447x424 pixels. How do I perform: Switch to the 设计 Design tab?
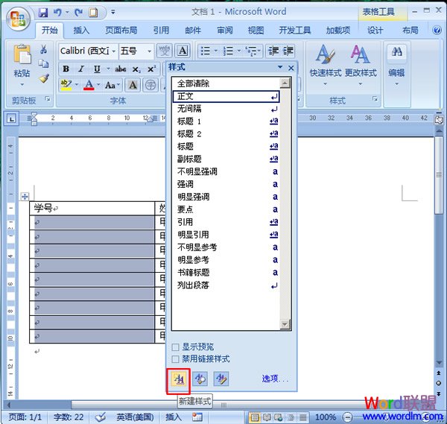point(375,31)
